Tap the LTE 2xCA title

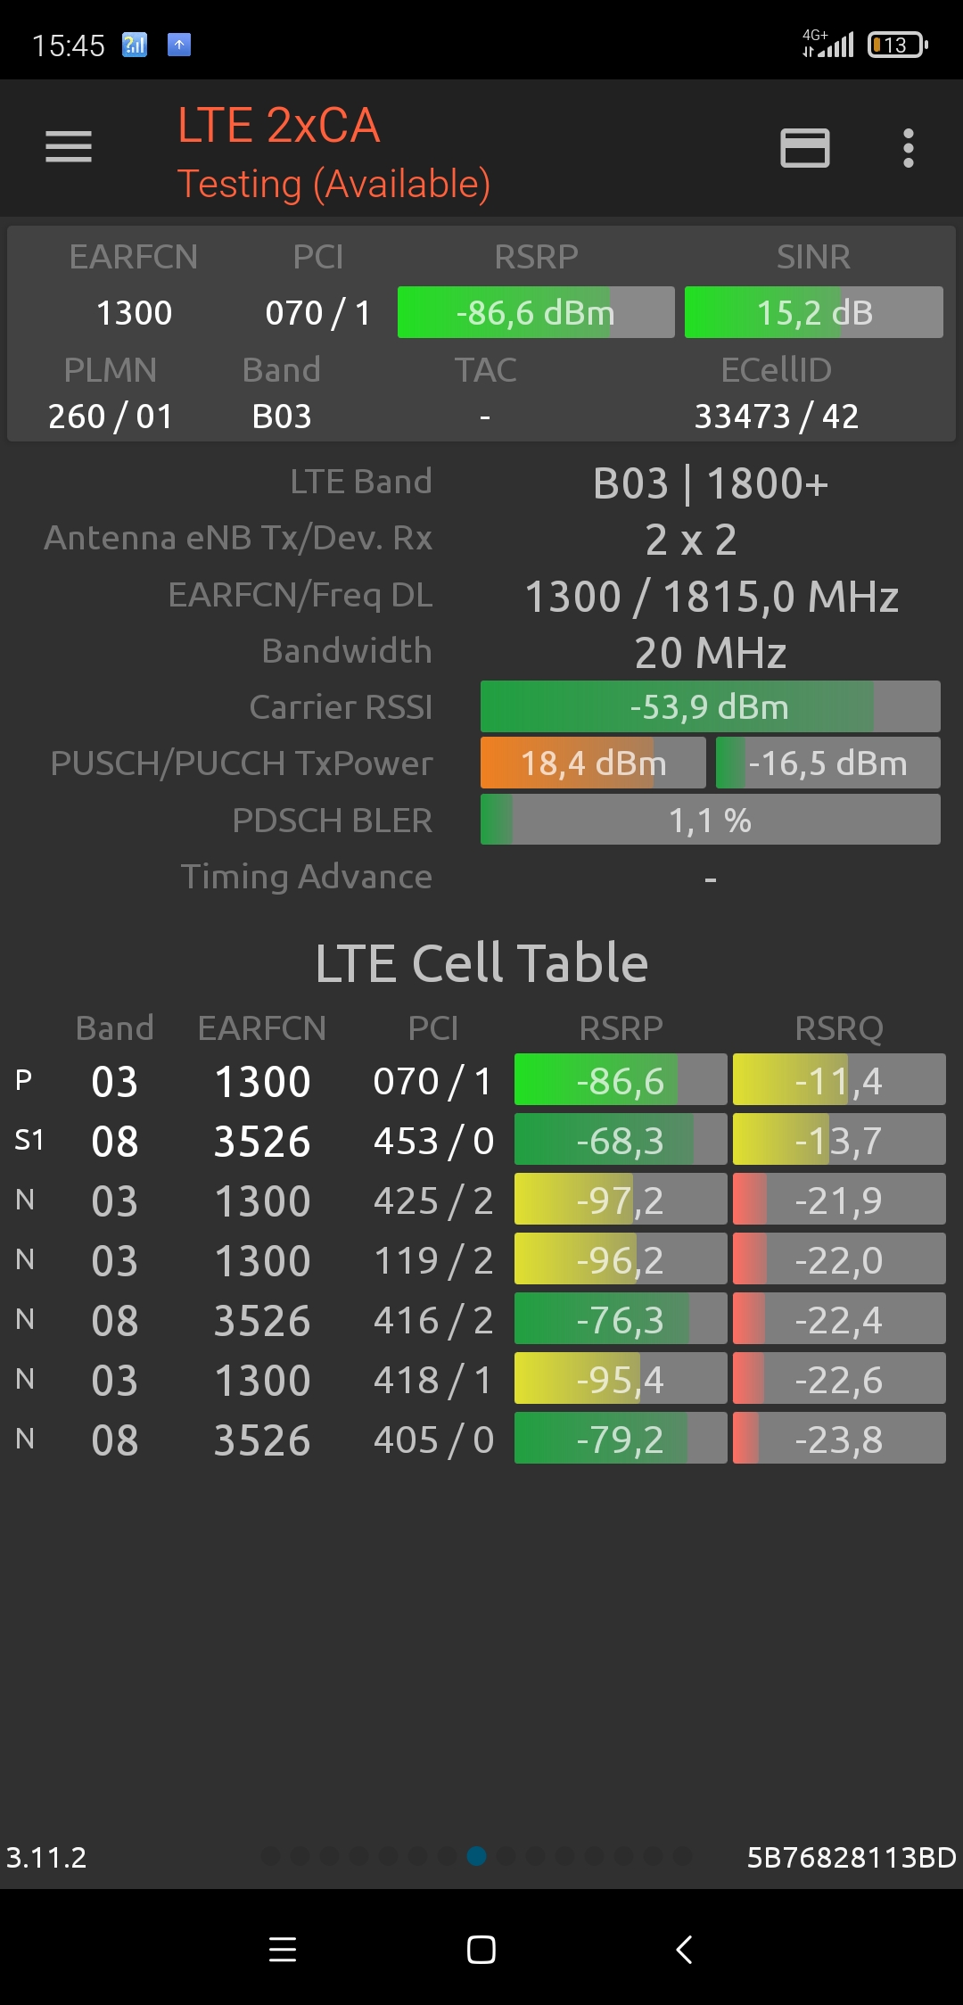click(x=278, y=125)
